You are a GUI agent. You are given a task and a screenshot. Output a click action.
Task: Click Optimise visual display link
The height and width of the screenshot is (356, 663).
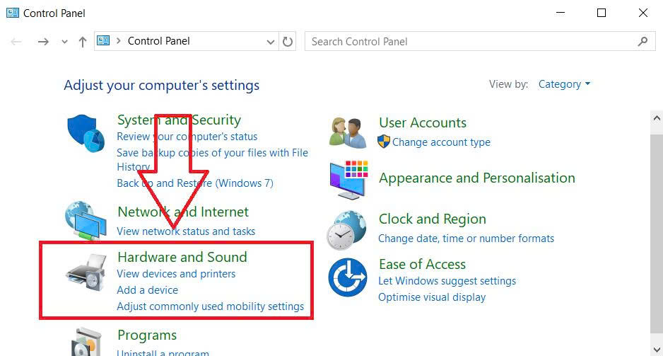tap(432, 297)
